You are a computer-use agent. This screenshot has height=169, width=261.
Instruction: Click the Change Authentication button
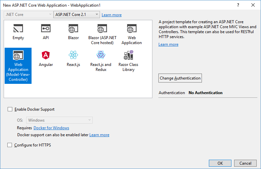click(x=180, y=78)
